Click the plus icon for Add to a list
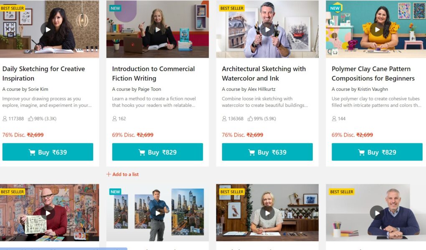The image size is (426, 250). [109, 174]
